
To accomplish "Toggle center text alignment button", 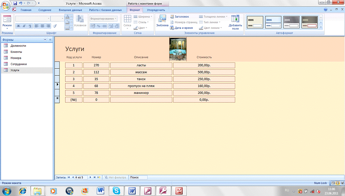I will 42,26.
